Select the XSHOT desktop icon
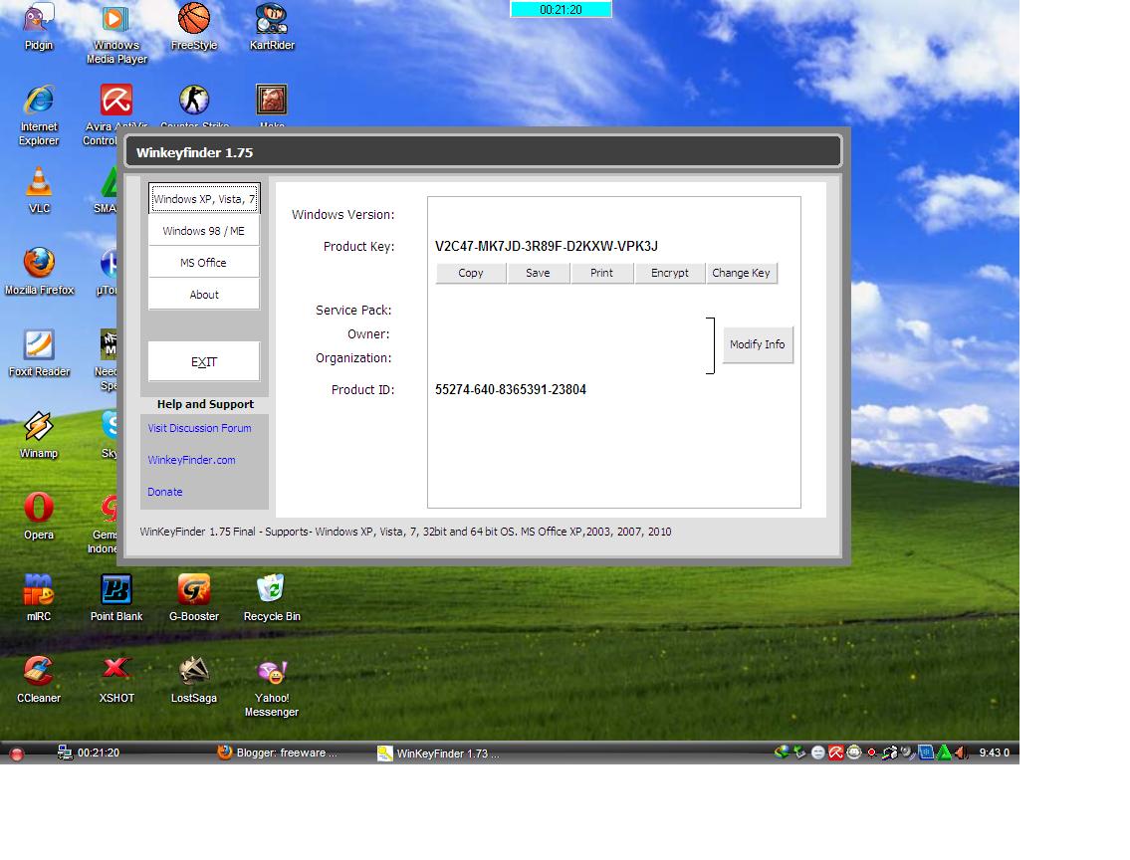 click(x=116, y=679)
